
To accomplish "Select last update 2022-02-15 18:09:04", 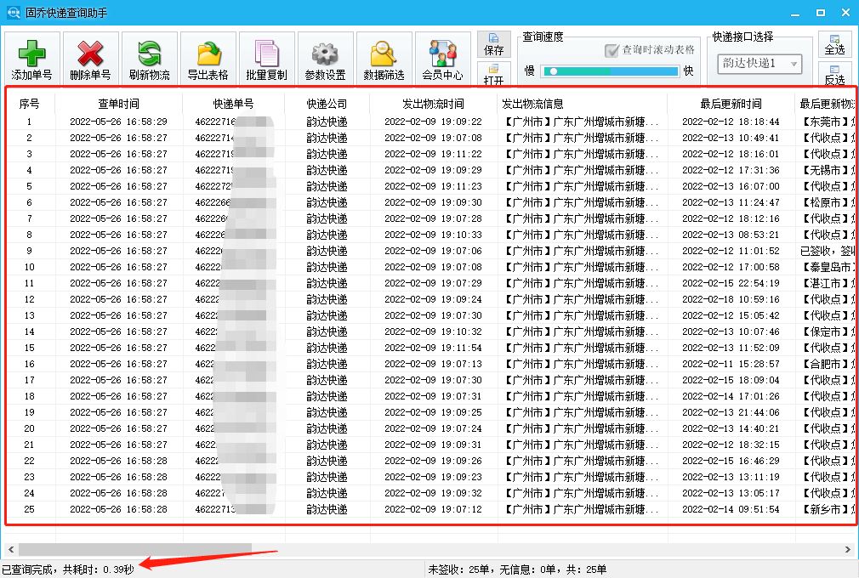I will (x=731, y=380).
